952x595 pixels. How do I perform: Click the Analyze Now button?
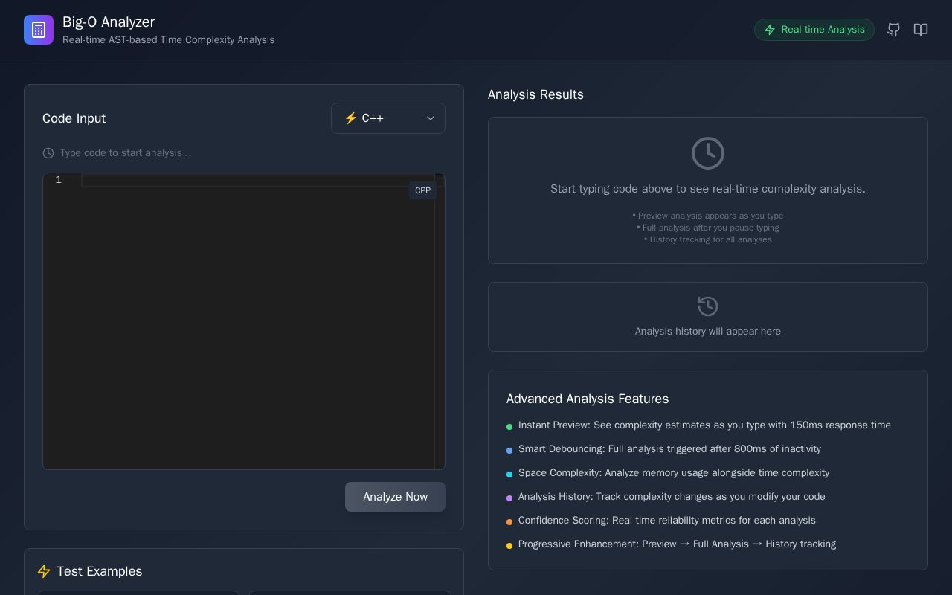395,497
